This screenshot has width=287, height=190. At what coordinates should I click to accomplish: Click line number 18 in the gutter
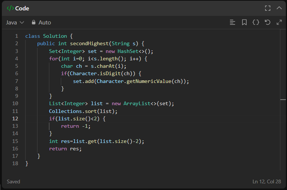(x=15, y=163)
